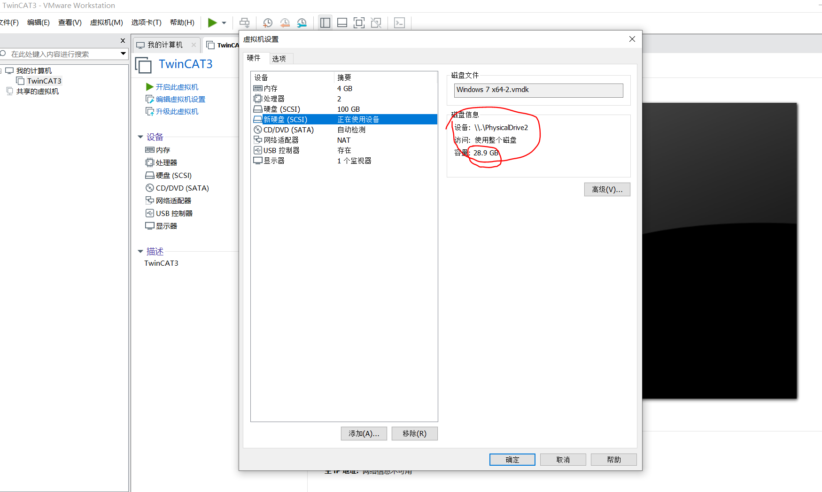Close the library sidebar panel
Screen dimensions: 822x492
(x=123, y=41)
